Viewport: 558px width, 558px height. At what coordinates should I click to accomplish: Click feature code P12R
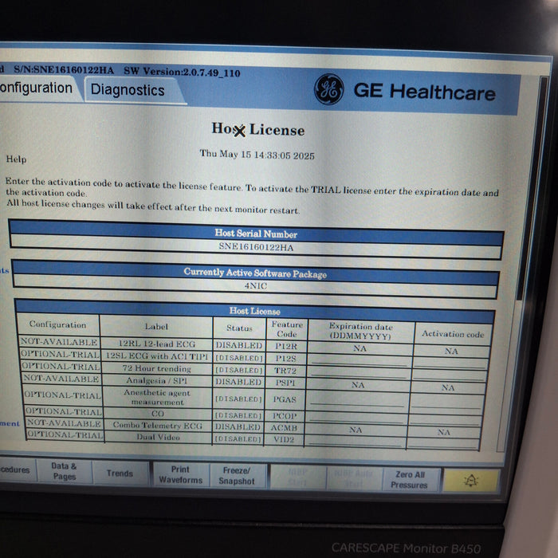point(286,346)
